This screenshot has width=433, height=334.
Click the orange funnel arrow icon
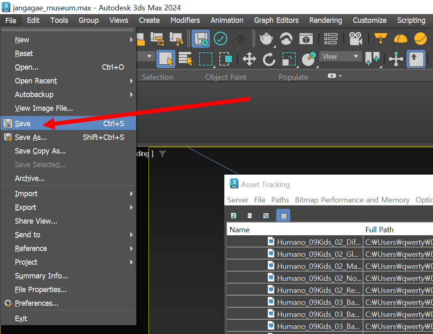(380, 39)
